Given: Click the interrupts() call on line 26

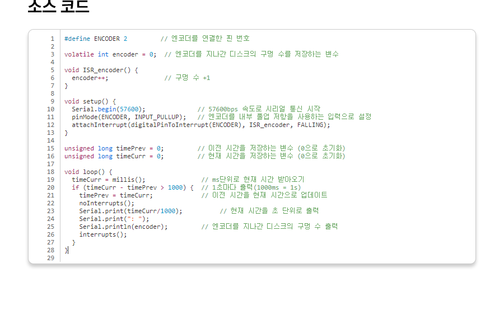Looking at the screenshot, I should click(x=102, y=234).
